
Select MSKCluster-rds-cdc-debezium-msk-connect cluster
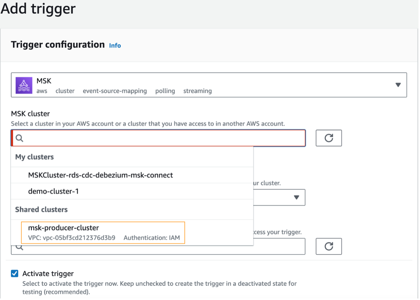click(x=132, y=175)
